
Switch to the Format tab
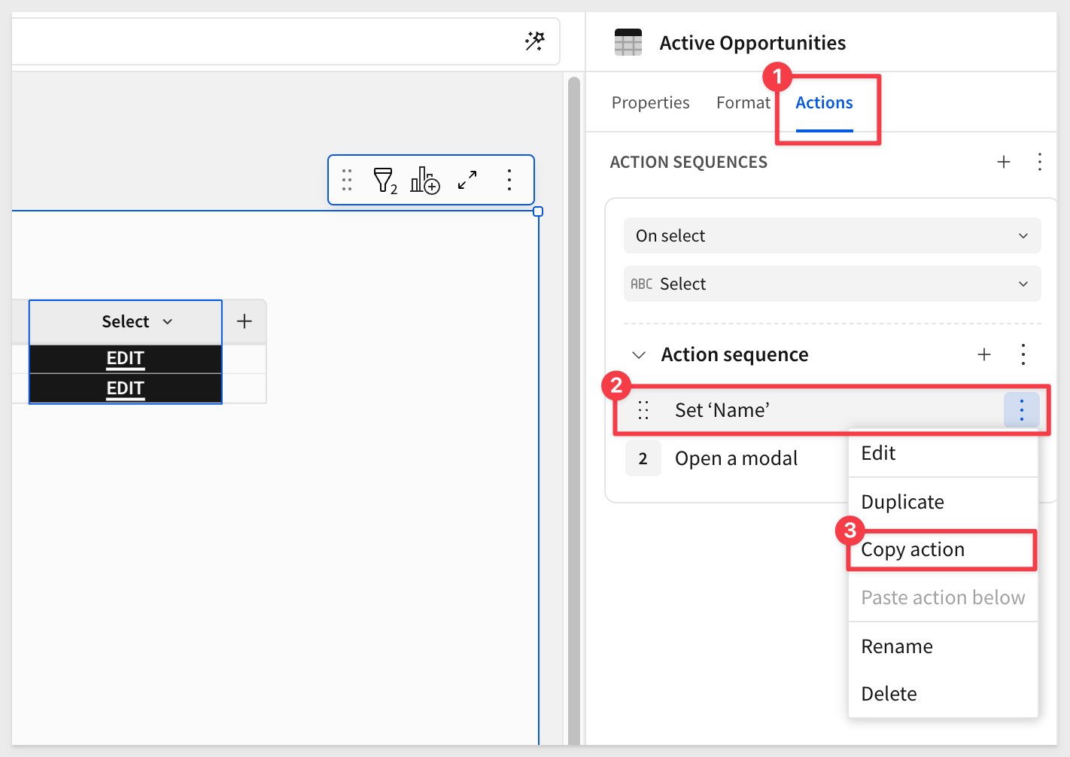point(743,103)
